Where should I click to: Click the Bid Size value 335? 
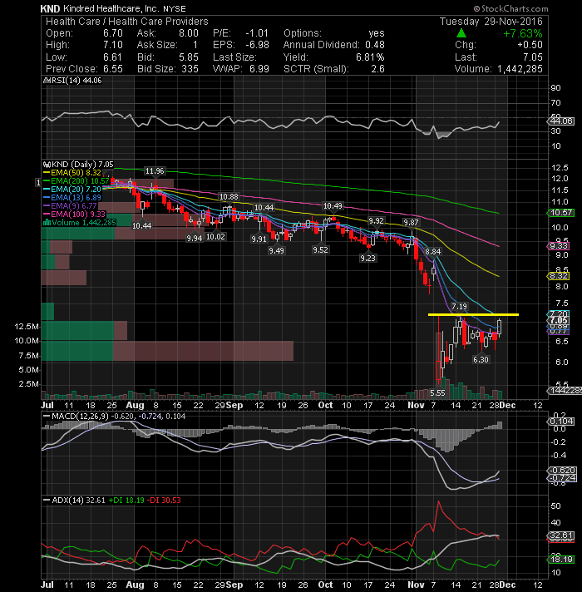tap(190, 69)
